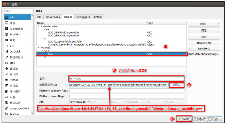This screenshot has width=226, height=124.
Task: Select the Manual C tree node
Action: tap(112, 57)
